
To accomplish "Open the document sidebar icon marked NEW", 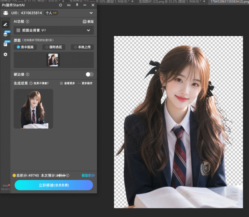I will point(6,44).
